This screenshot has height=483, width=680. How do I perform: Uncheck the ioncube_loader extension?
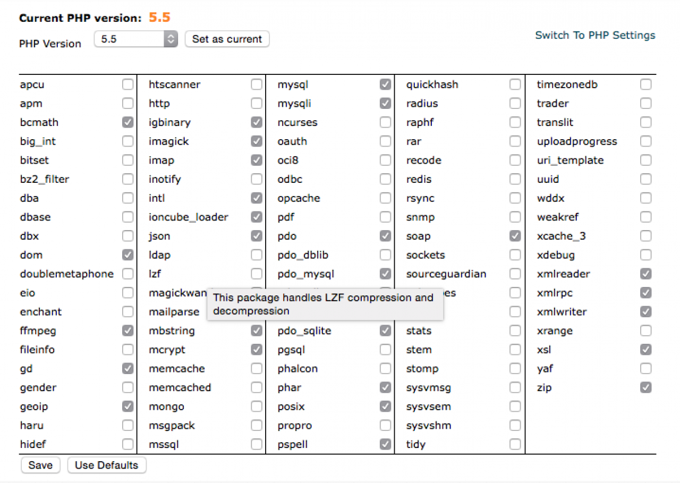pos(257,217)
